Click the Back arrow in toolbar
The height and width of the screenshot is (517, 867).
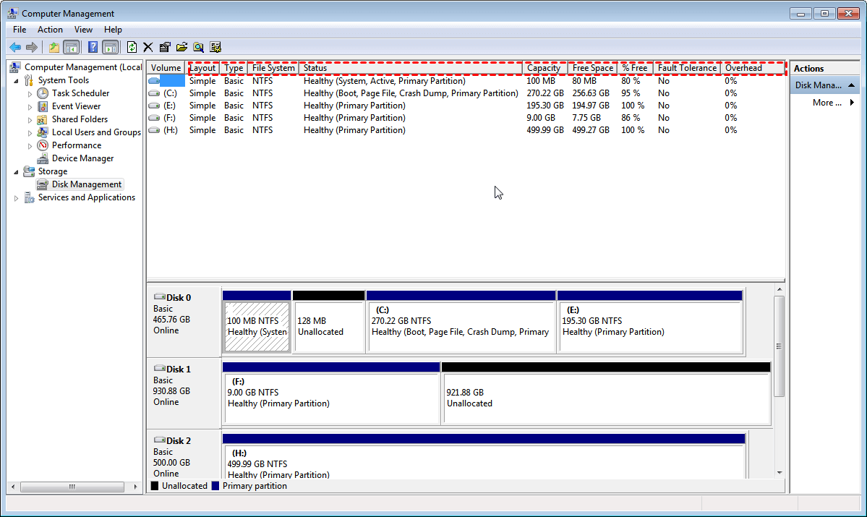coord(15,48)
